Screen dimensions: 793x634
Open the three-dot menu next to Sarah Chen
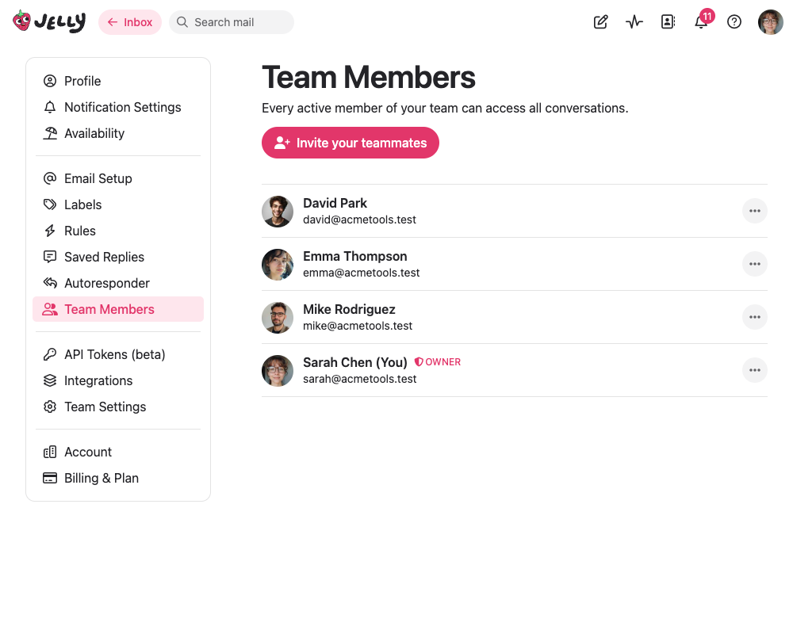pos(754,369)
